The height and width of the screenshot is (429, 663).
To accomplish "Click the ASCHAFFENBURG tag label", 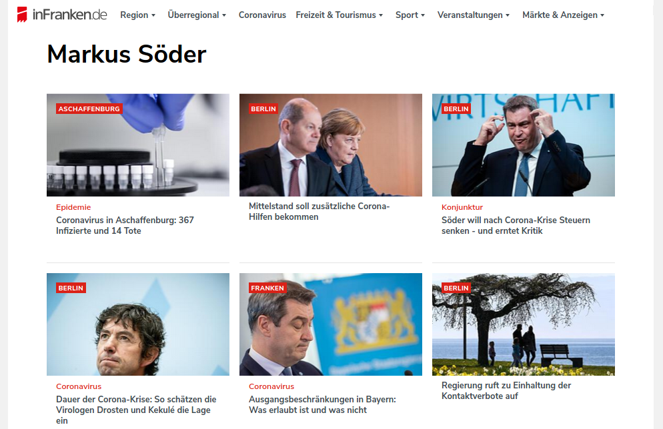I will [x=89, y=109].
